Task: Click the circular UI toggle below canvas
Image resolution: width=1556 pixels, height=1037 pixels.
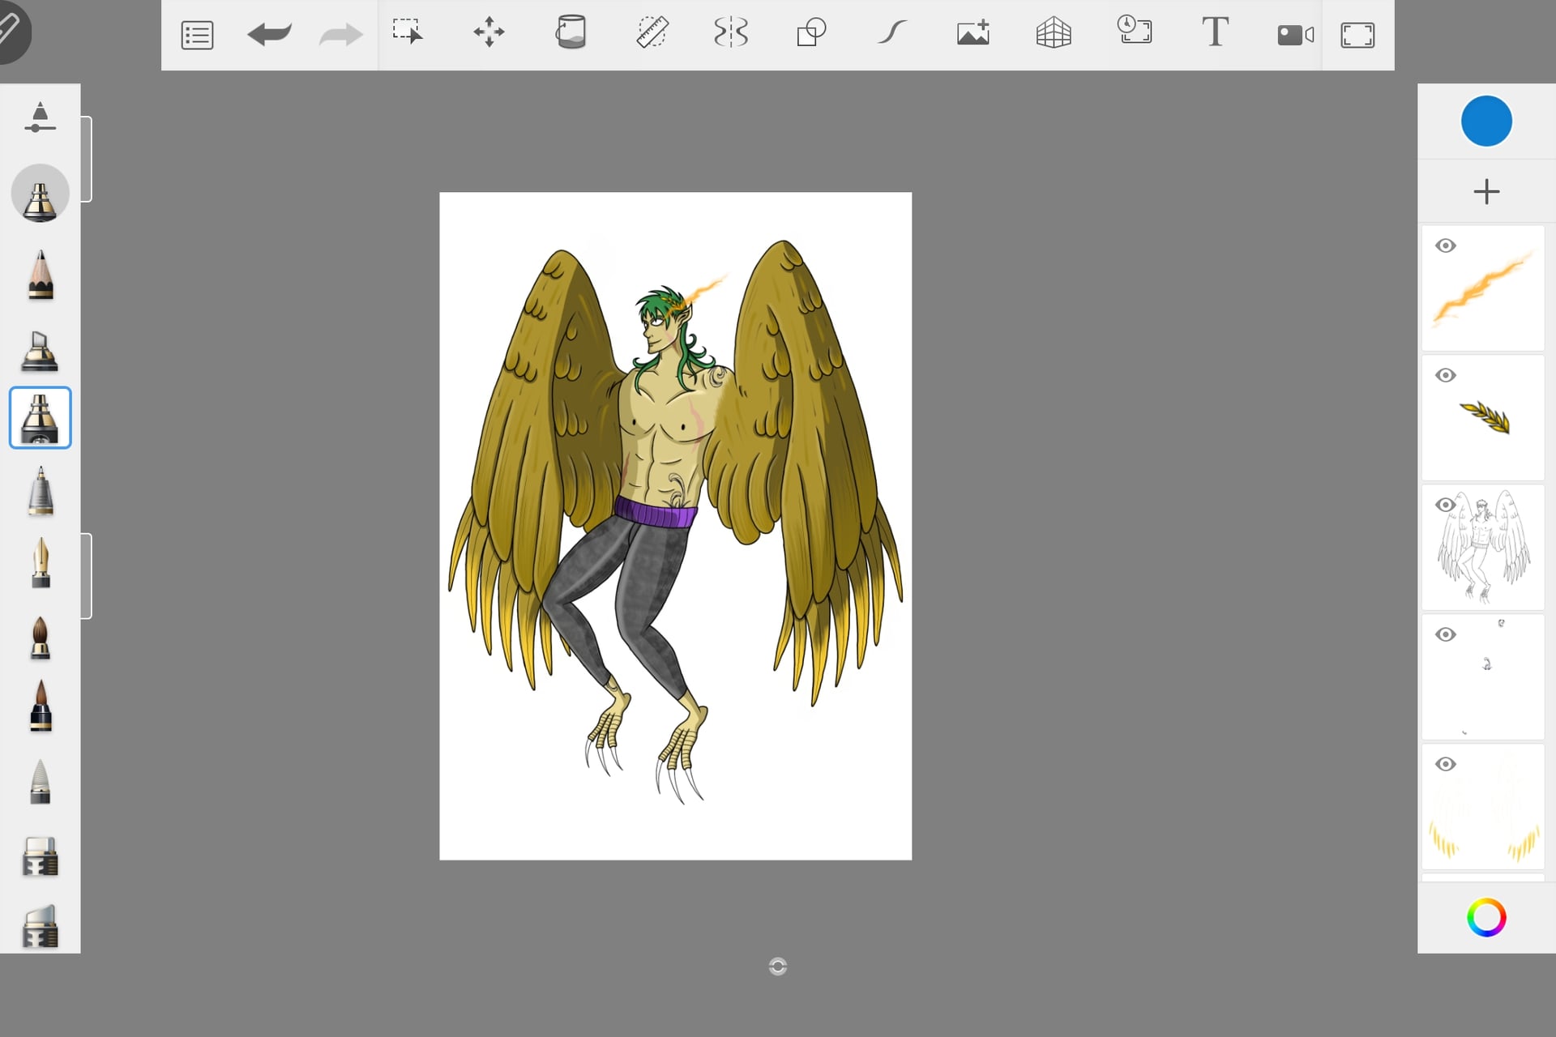Action: [778, 966]
